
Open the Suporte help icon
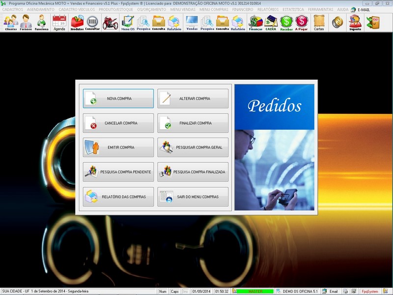355,23
